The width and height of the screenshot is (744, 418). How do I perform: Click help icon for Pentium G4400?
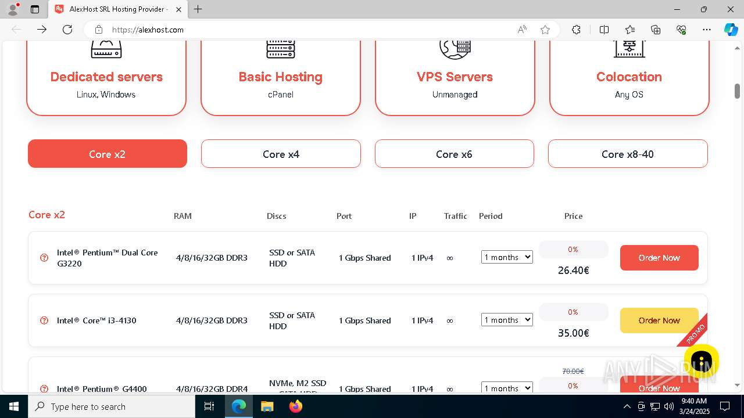pos(44,388)
